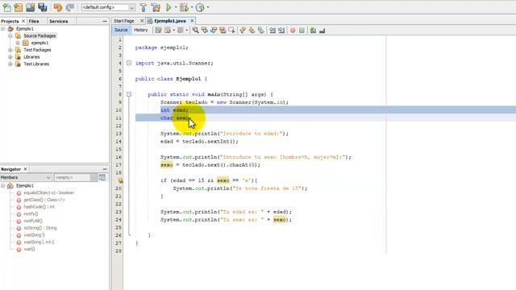This screenshot has width=516, height=290.
Task: Expand ejemplo1 package node
Action: 18,43
